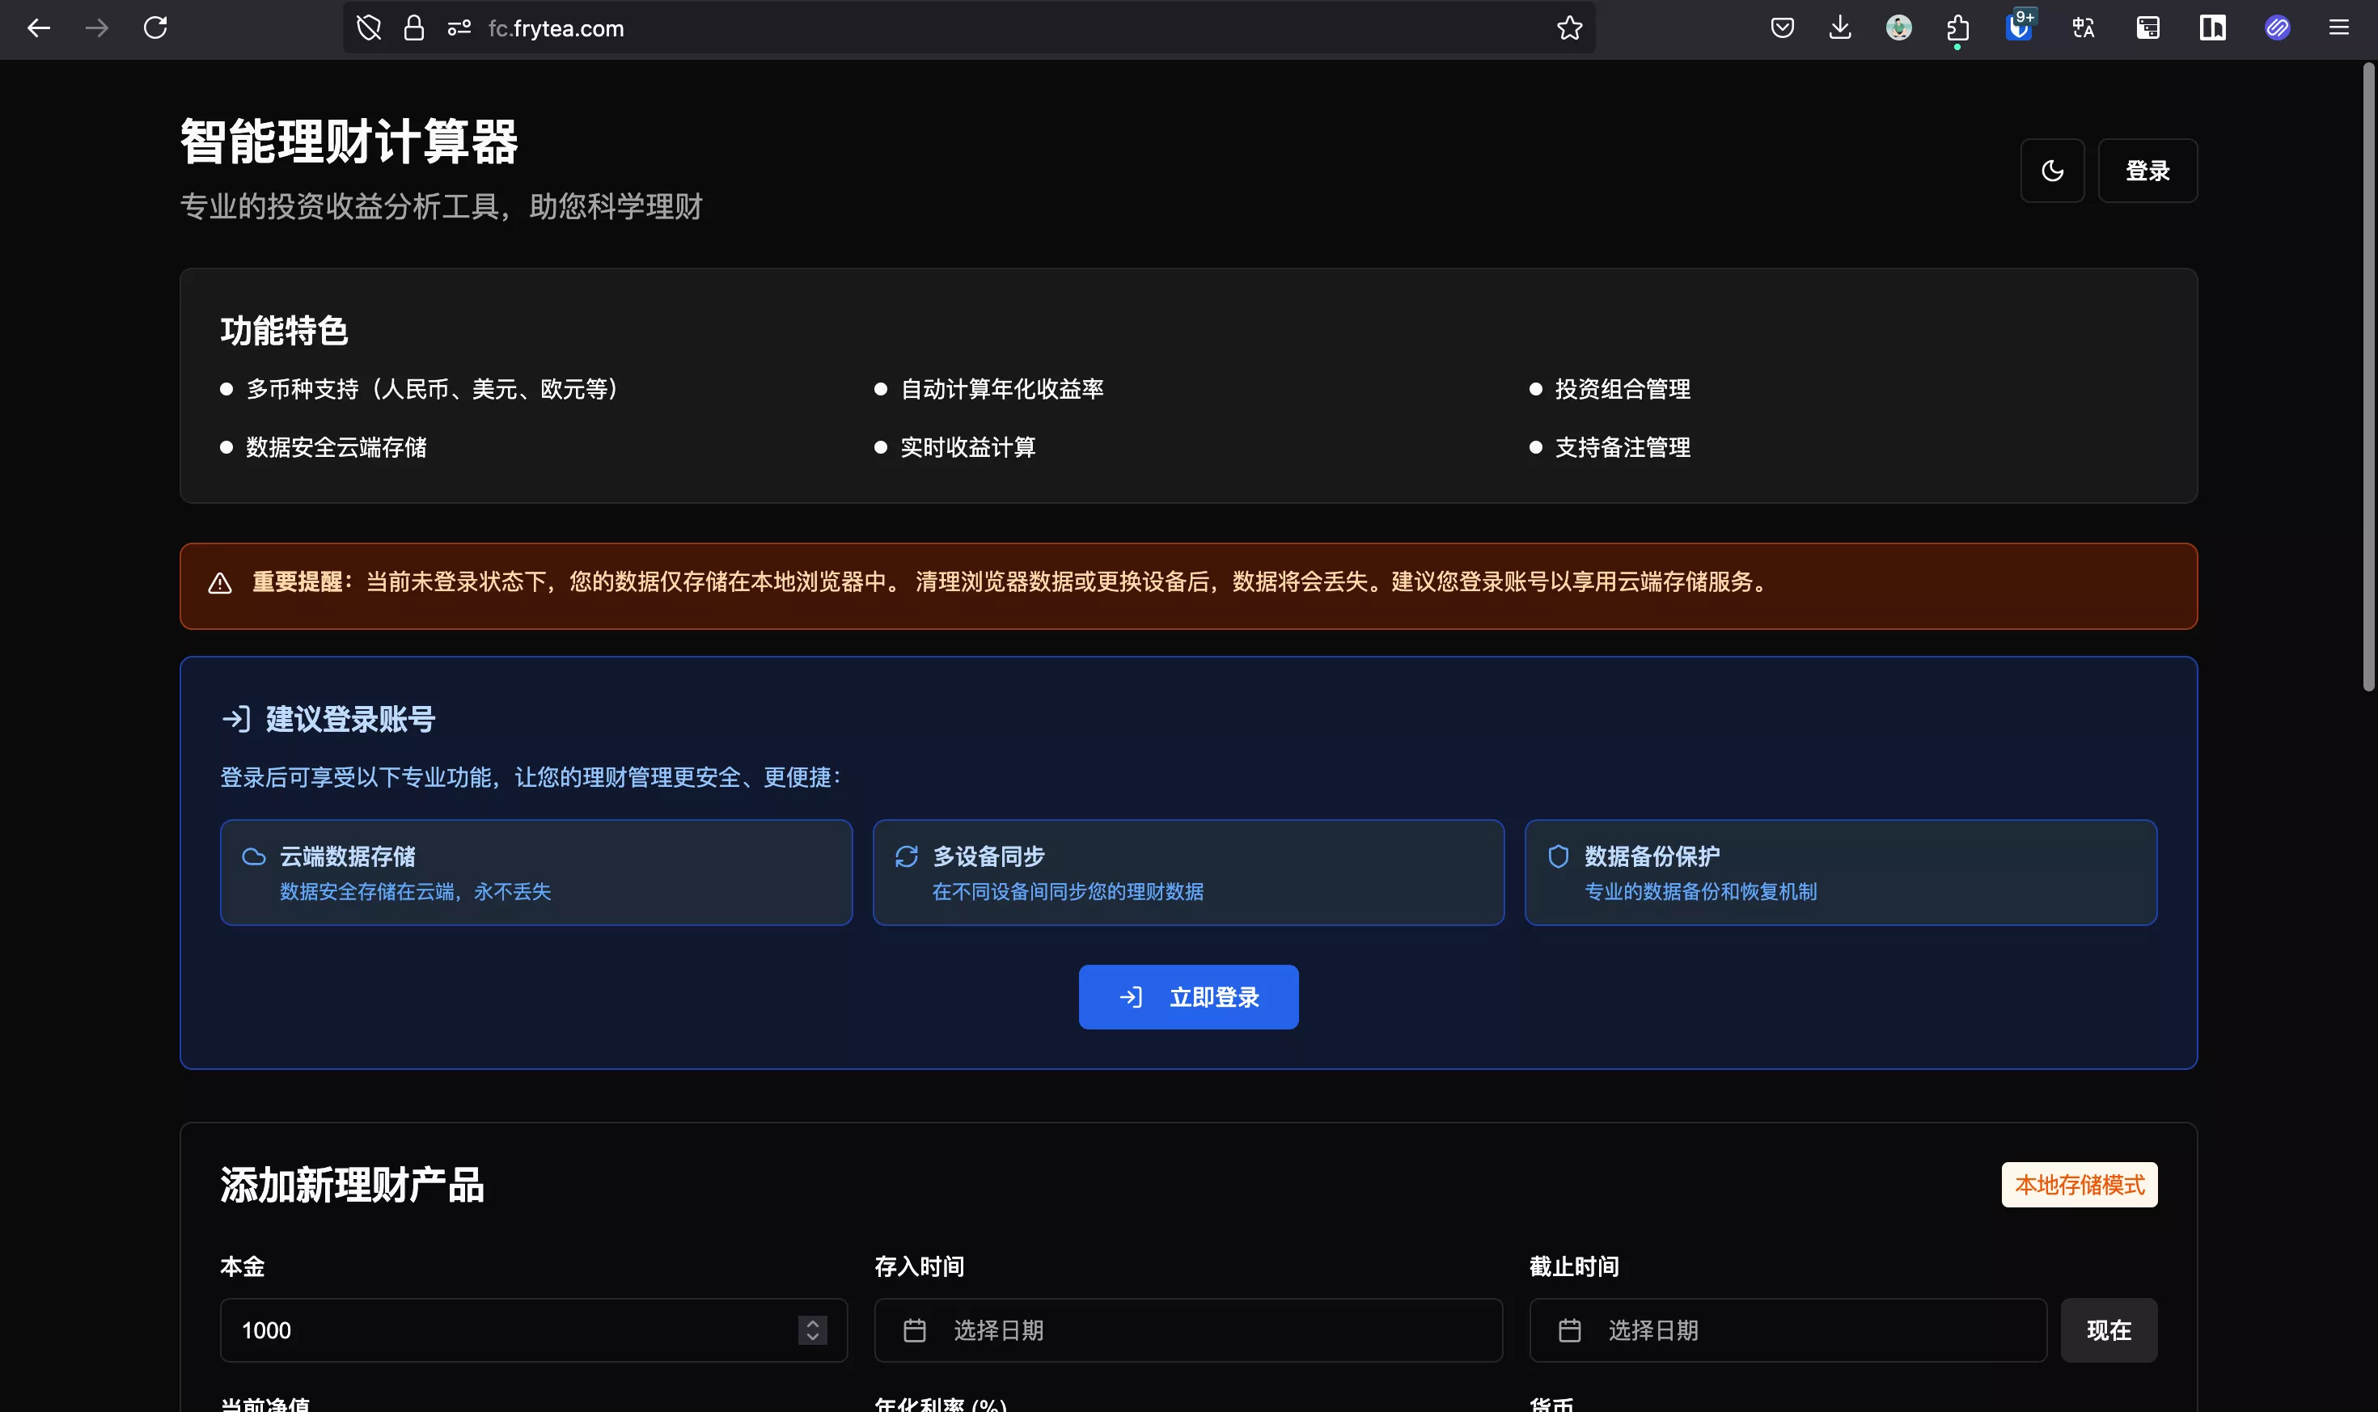Click the browser back arrow
This screenshot has width=2378, height=1412.
coord(38,28)
